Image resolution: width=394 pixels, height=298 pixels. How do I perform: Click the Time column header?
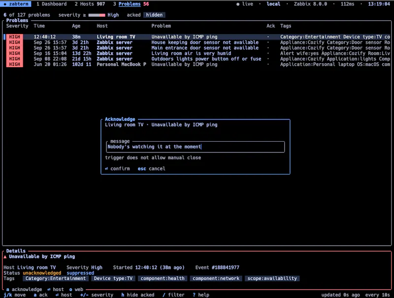point(39,26)
